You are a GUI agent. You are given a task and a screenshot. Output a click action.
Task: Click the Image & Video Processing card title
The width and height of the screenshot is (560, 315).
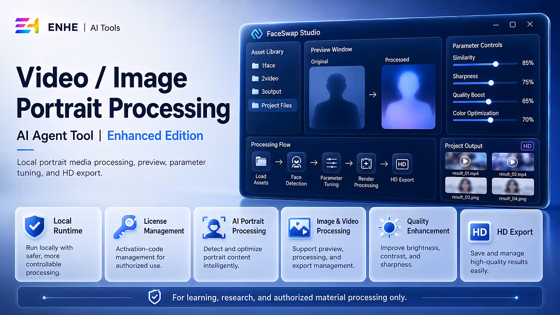click(338, 226)
